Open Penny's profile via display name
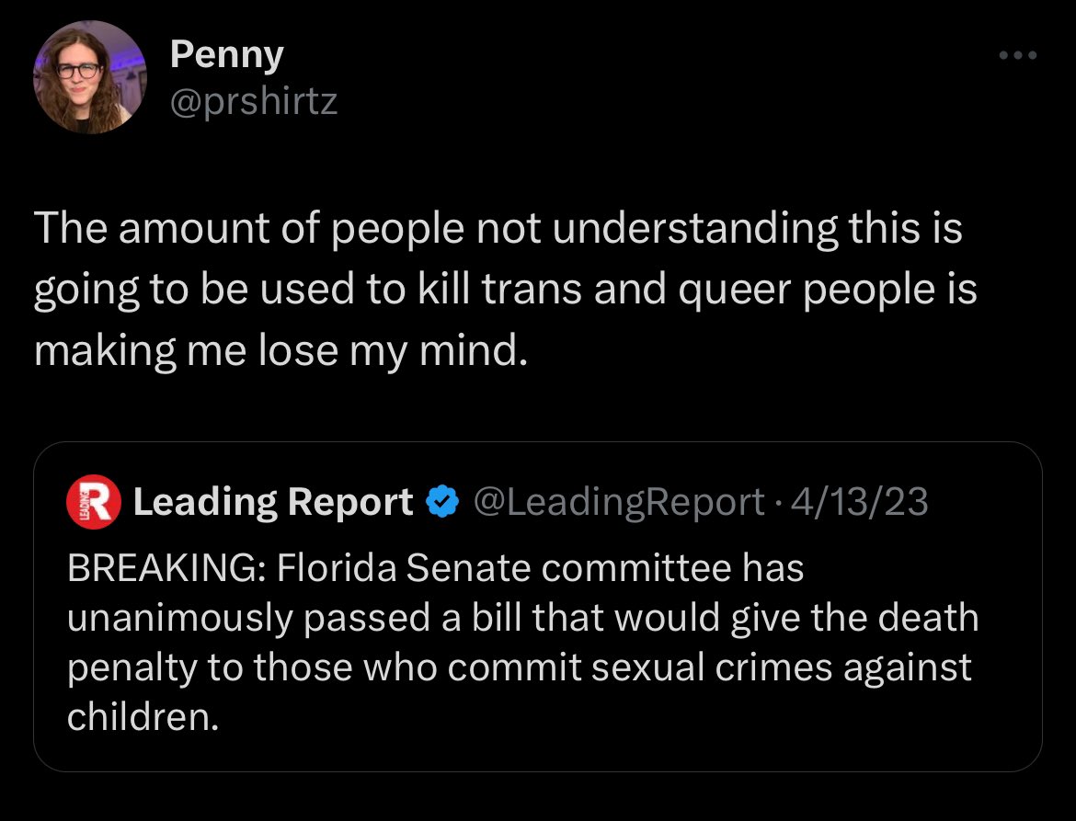1076x821 pixels. [226, 56]
